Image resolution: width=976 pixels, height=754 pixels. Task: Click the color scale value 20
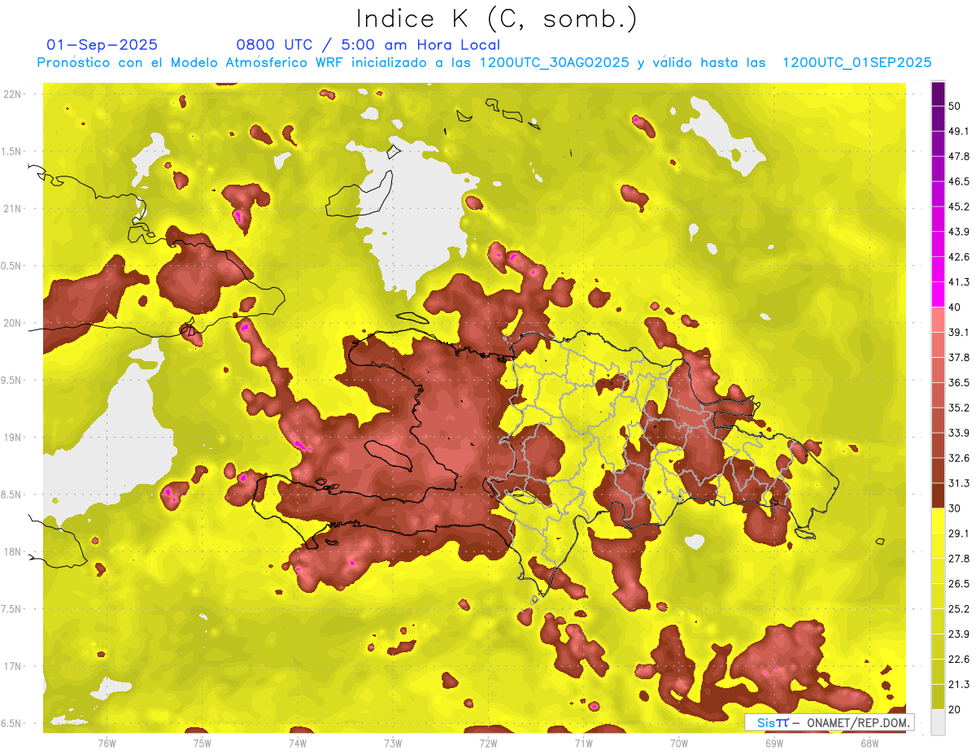click(955, 710)
